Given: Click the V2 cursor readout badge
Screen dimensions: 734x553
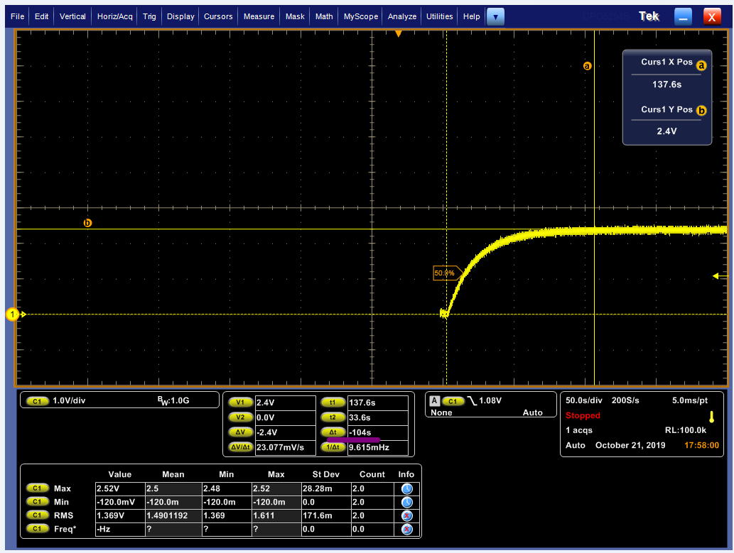Looking at the screenshot, I should [x=241, y=417].
